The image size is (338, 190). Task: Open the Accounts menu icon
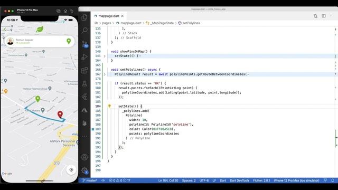click(x=84, y=157)
